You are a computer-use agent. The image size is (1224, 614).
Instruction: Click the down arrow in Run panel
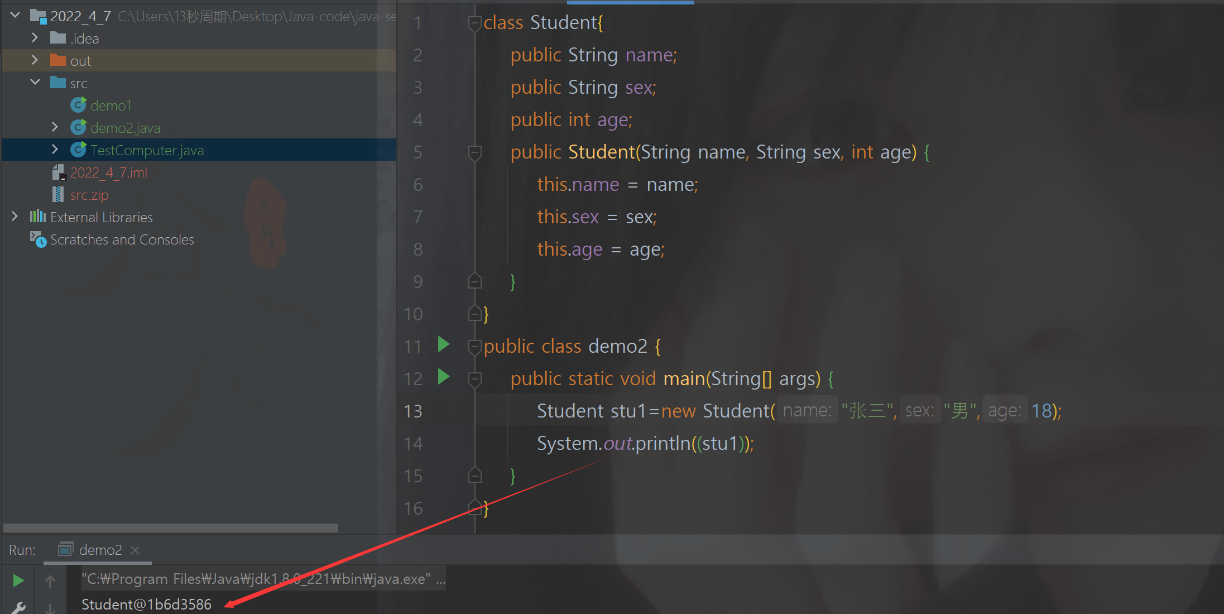coord(50,608)
